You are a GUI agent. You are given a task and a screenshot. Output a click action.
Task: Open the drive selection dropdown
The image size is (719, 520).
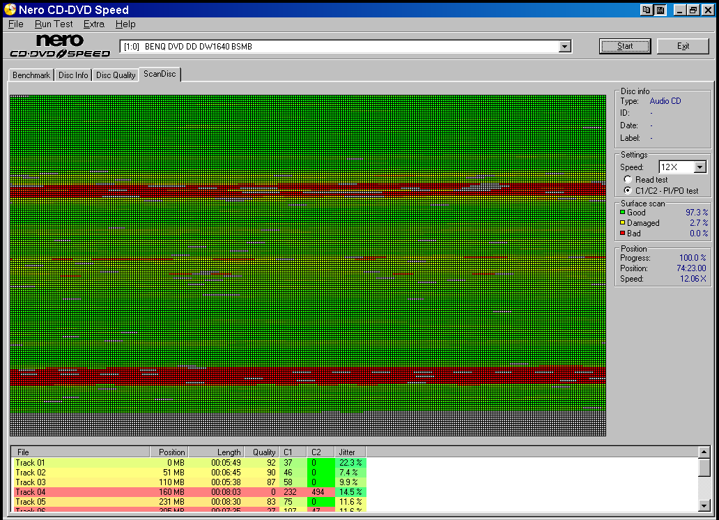point(565,47)
